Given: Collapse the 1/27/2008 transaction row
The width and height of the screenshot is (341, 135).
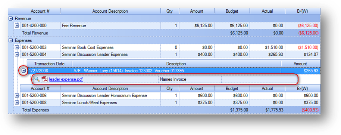Looking at the screenshot, I should [x=24, y=71].
